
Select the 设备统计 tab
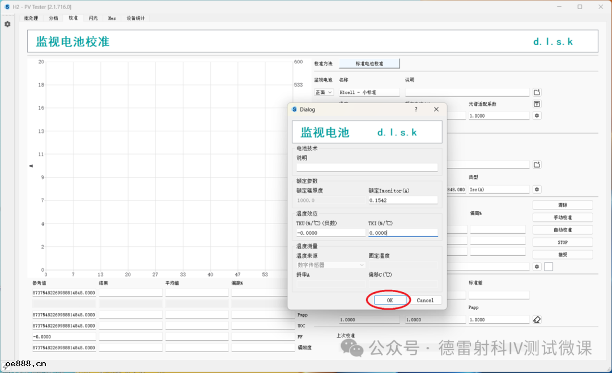(x=135, y=18)
